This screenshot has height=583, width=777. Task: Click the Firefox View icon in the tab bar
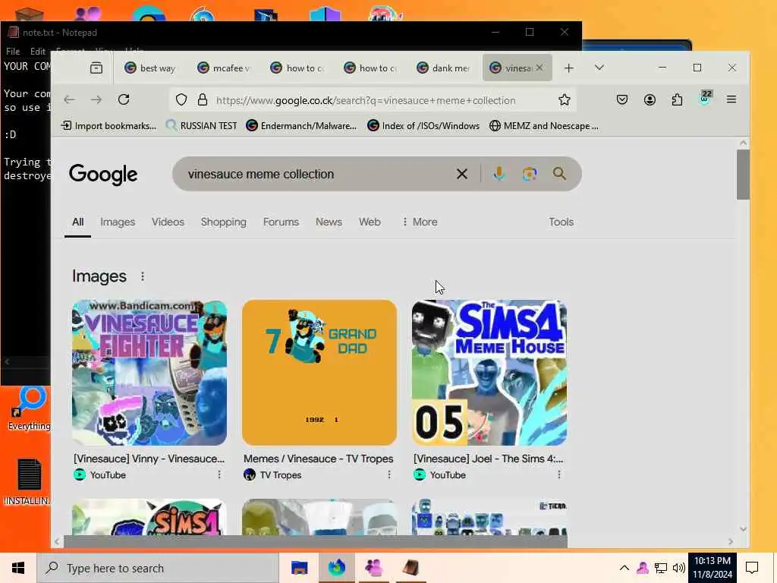(96, 68)
